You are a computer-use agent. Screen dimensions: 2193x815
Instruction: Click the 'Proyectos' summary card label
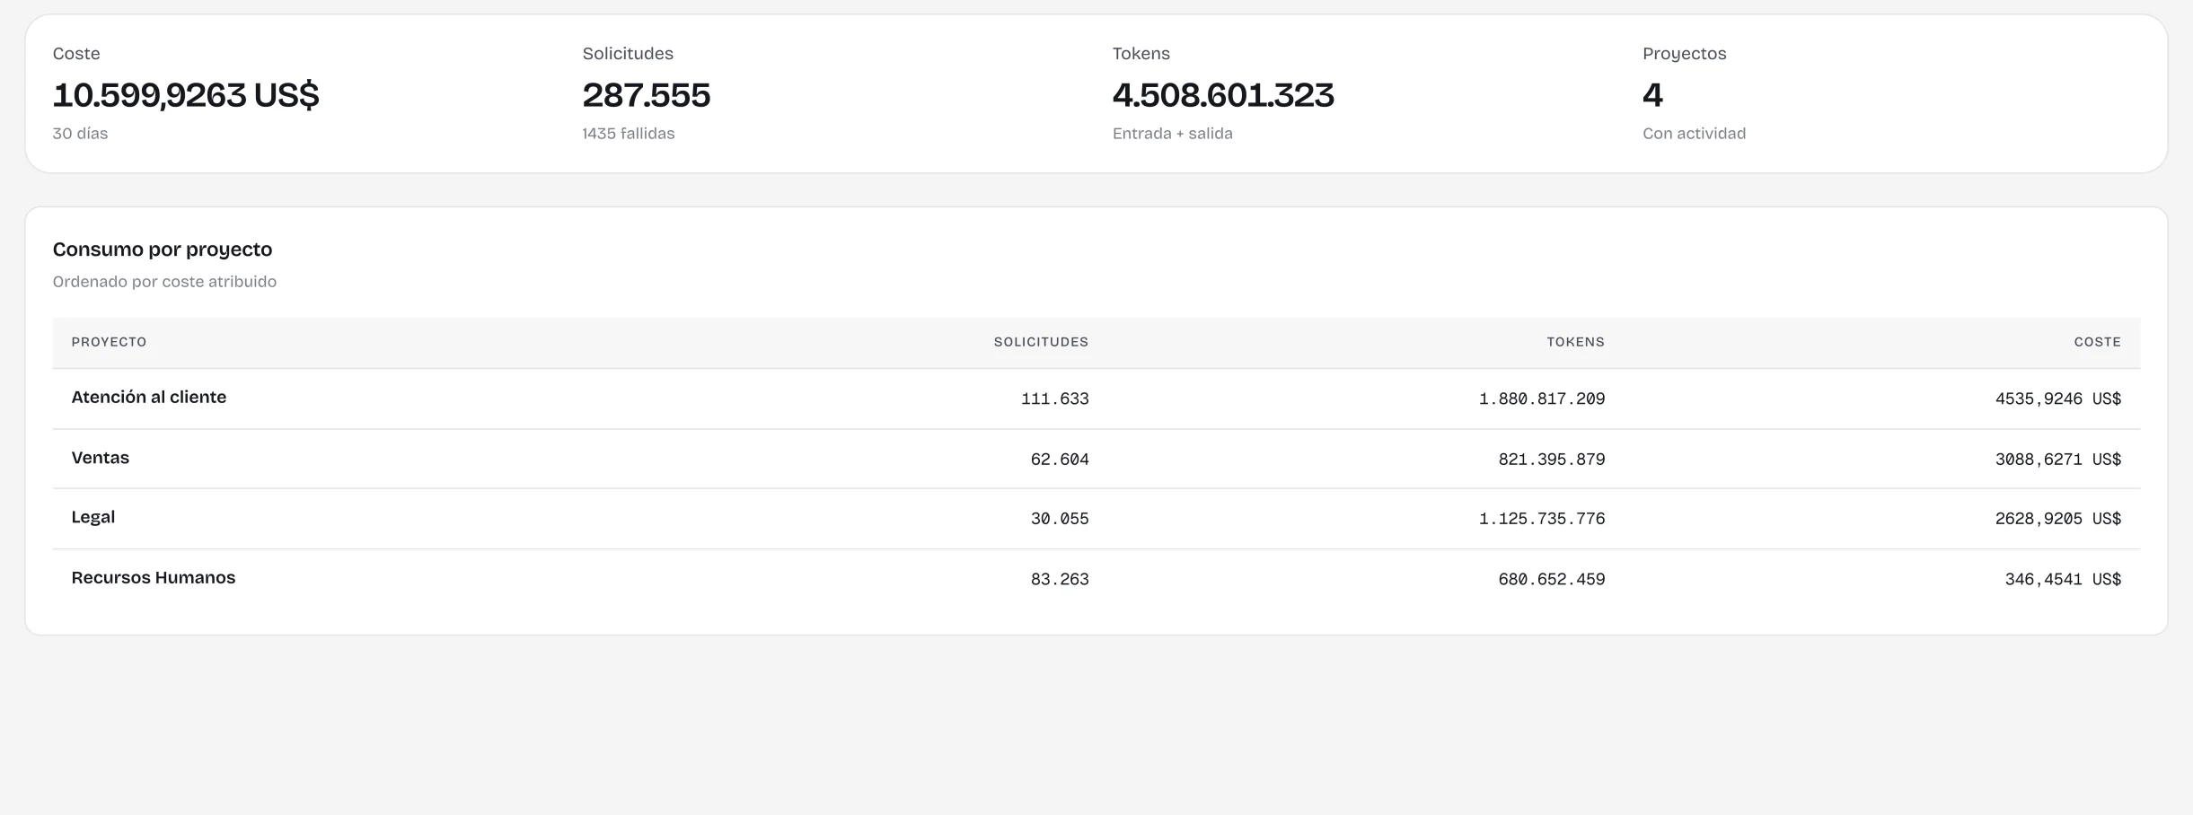click(1685, 54)
